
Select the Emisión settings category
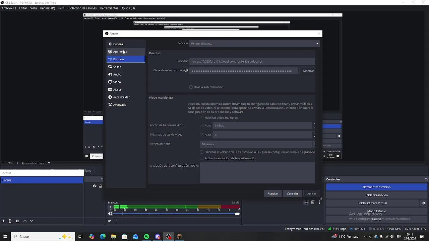coord(126,59)
